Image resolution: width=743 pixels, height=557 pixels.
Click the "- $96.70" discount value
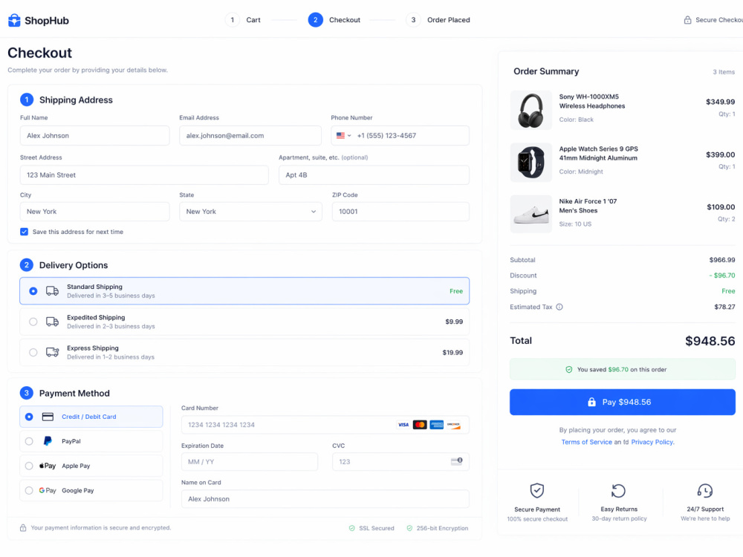click(721, 276)
